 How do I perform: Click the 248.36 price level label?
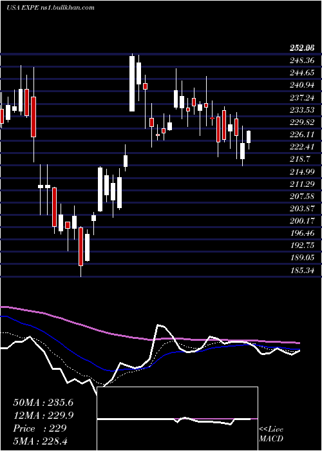301,61
